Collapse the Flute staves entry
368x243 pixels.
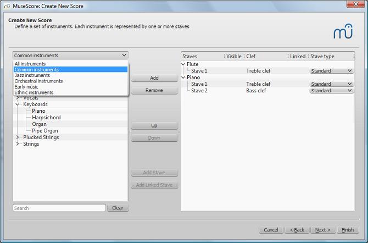point(183,64)
